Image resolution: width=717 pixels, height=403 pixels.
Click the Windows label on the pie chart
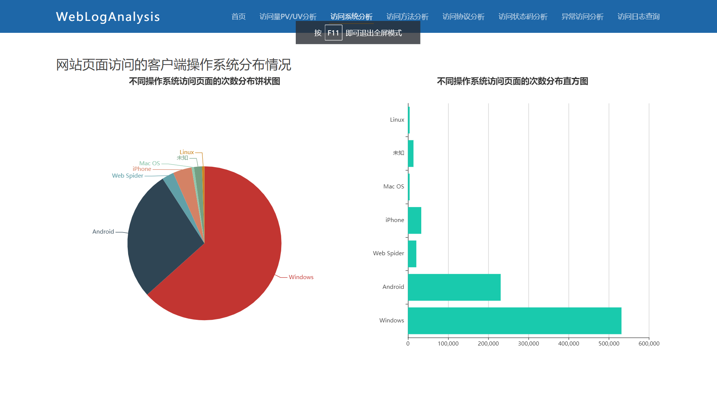301,277
